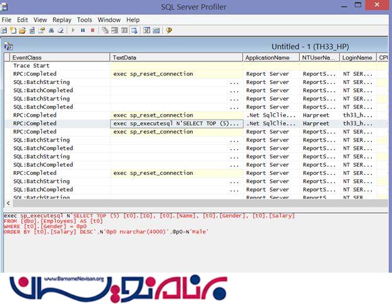Viewport: 392px width, 304px height.
Task: Open the Window menu
Action: [109, 20]
